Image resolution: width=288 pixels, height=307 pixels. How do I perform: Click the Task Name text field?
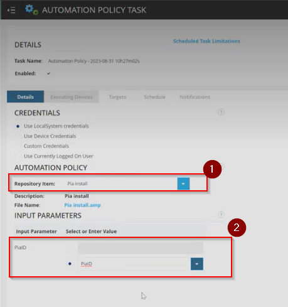(x=94, y=61)
